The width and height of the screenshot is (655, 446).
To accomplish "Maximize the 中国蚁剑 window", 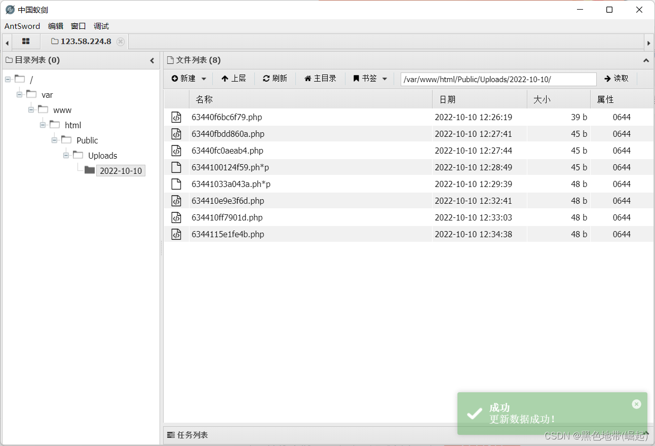I will [609, 10].
